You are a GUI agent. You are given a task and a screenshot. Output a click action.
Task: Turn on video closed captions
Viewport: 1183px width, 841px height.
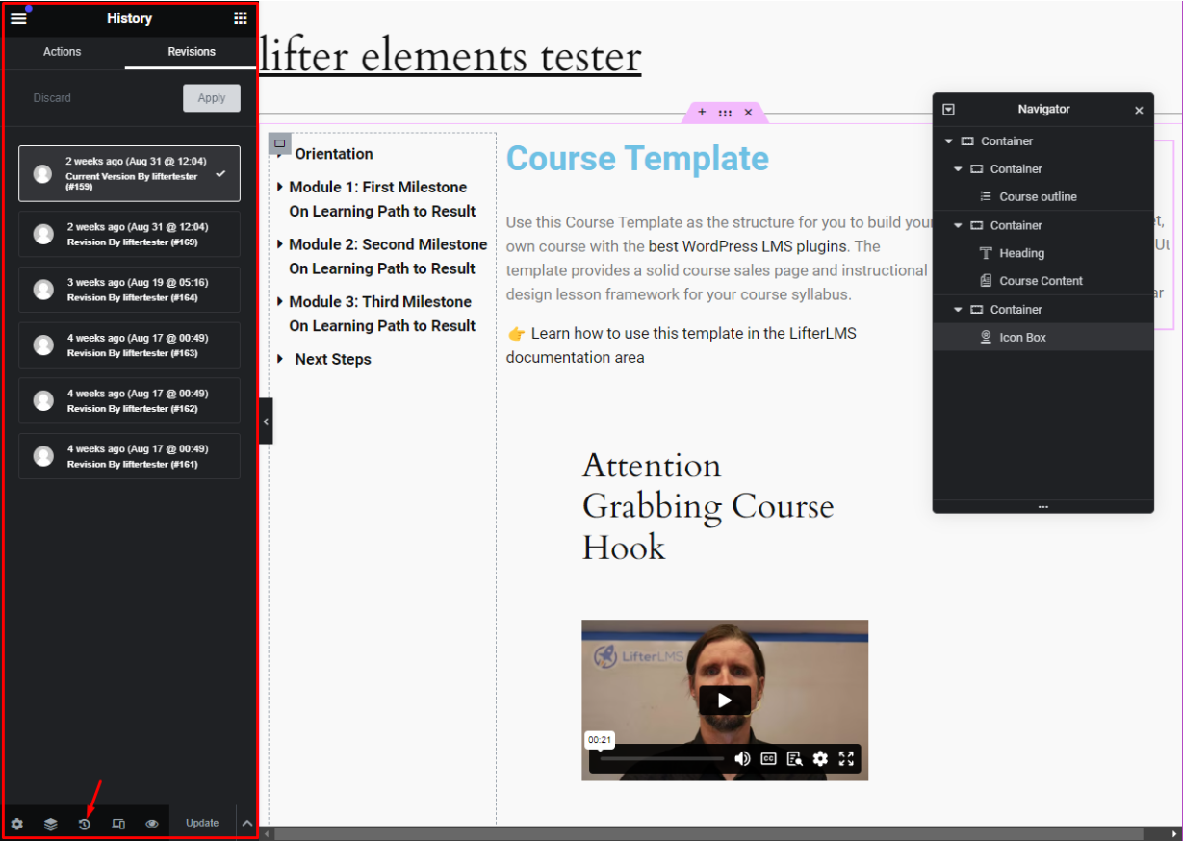coord(769,758)
